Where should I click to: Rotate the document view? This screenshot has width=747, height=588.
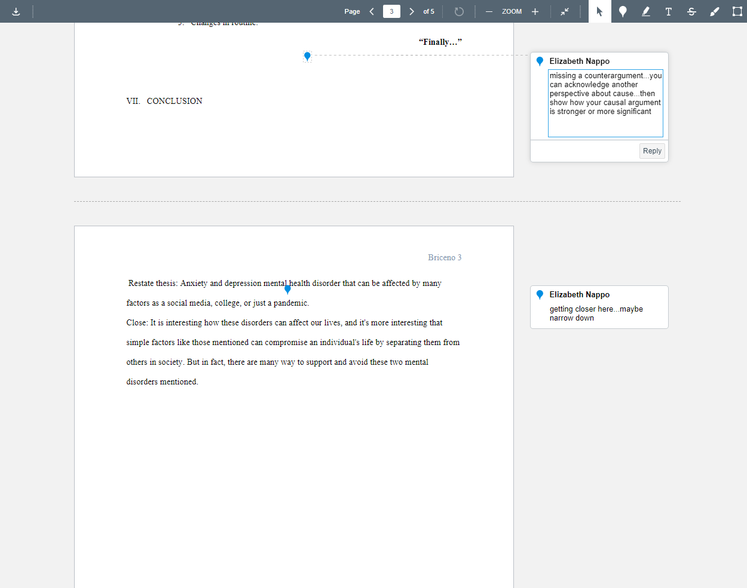point(459,11)
